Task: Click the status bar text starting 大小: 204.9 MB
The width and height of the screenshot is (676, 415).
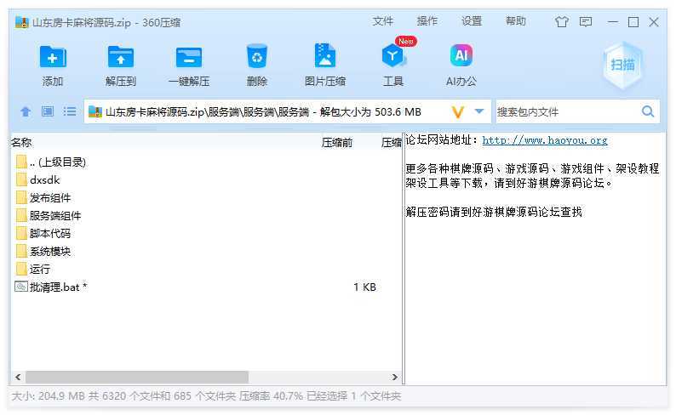Action: (206, 396)
